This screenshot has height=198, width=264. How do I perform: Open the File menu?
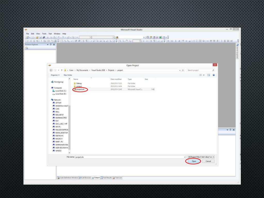pos(28,34)
